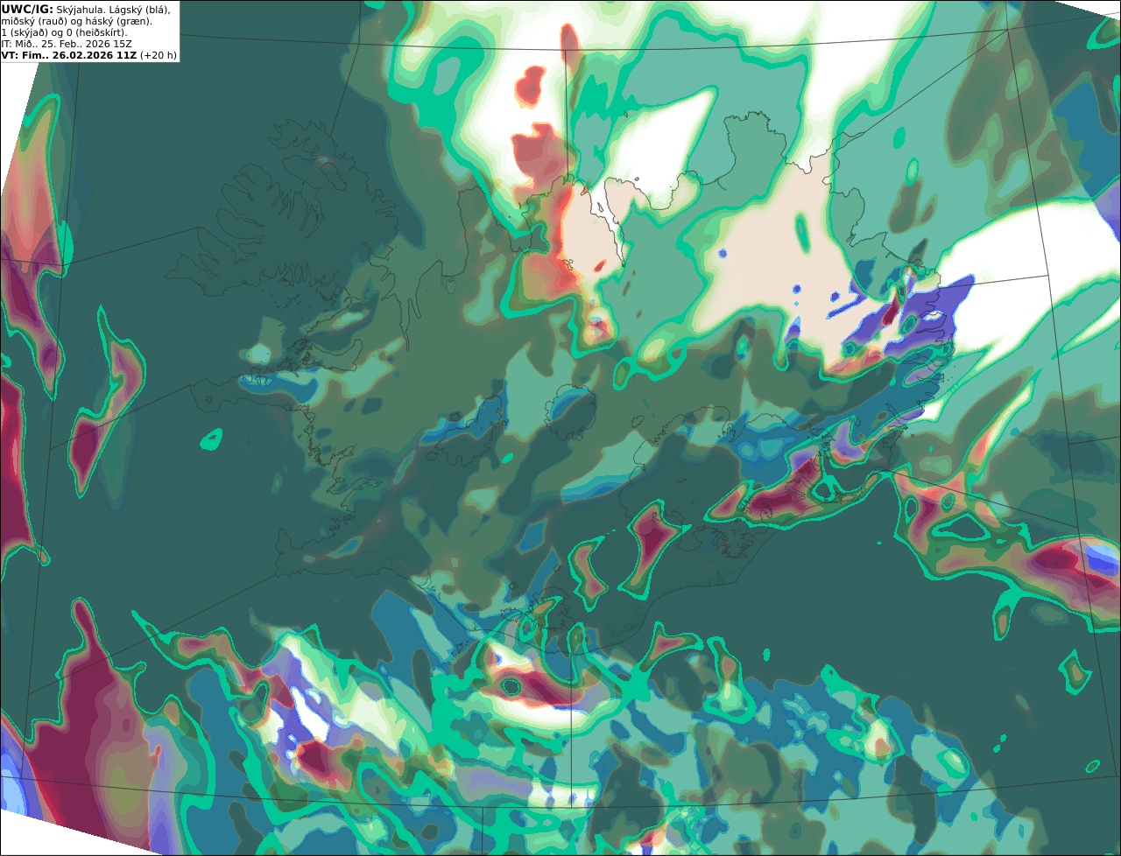Screen dimensions: 1121x856
Task: Click the "0 (heiðskírt)." legend text
Action: [x=96, y=33]
